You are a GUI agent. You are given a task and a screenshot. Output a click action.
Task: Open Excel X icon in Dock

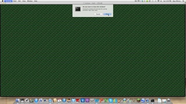[106, 100]
